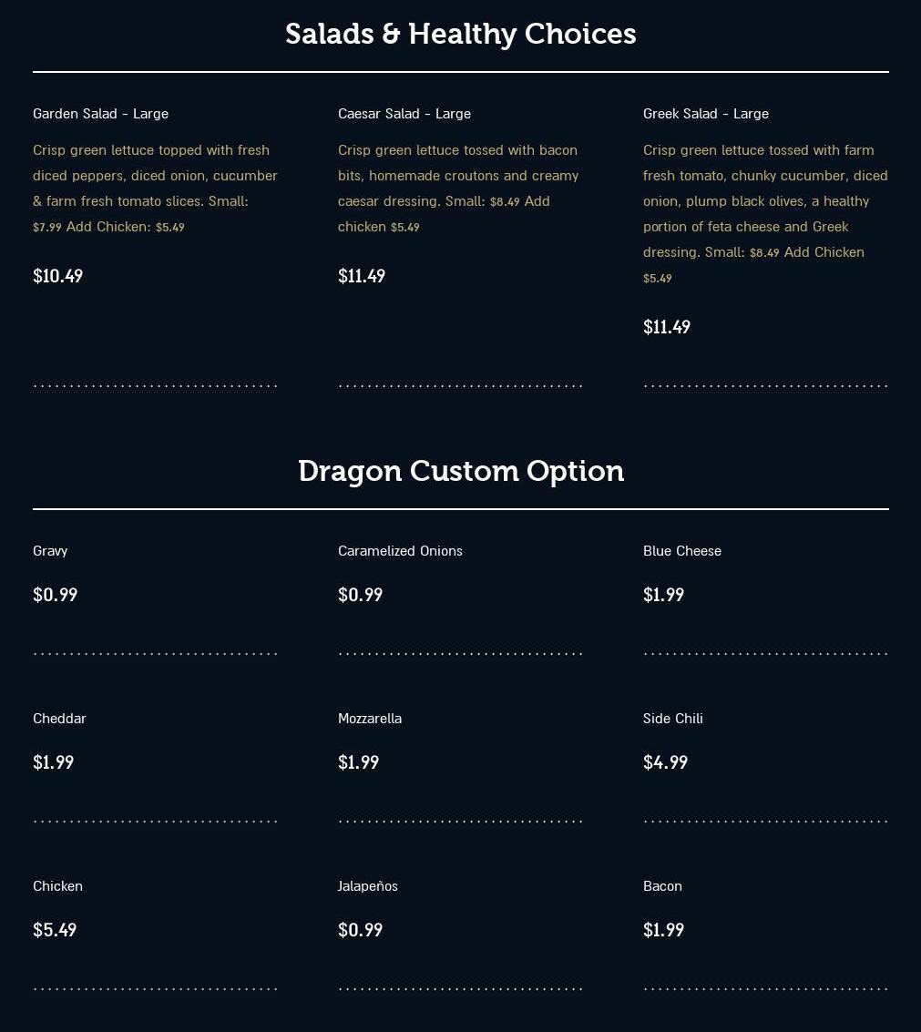The image size is (921, 1032).
Task: Choose the Mozzarella option
Action: click(x=369, y=719)
